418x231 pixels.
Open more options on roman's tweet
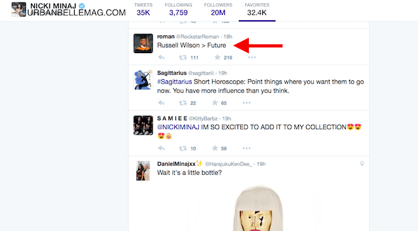(251, 58)
